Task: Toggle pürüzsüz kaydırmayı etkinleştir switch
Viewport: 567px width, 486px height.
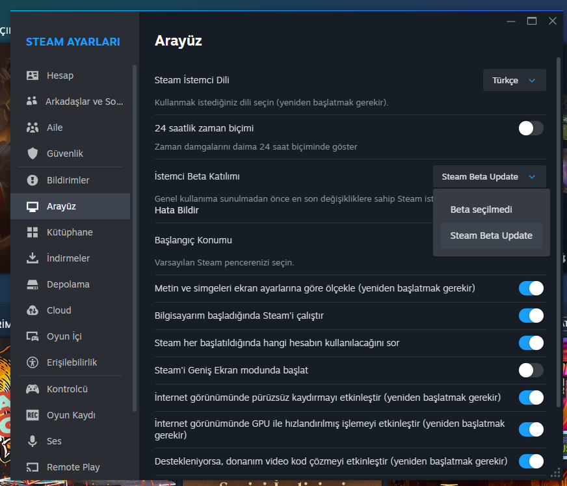Action: 531,398
